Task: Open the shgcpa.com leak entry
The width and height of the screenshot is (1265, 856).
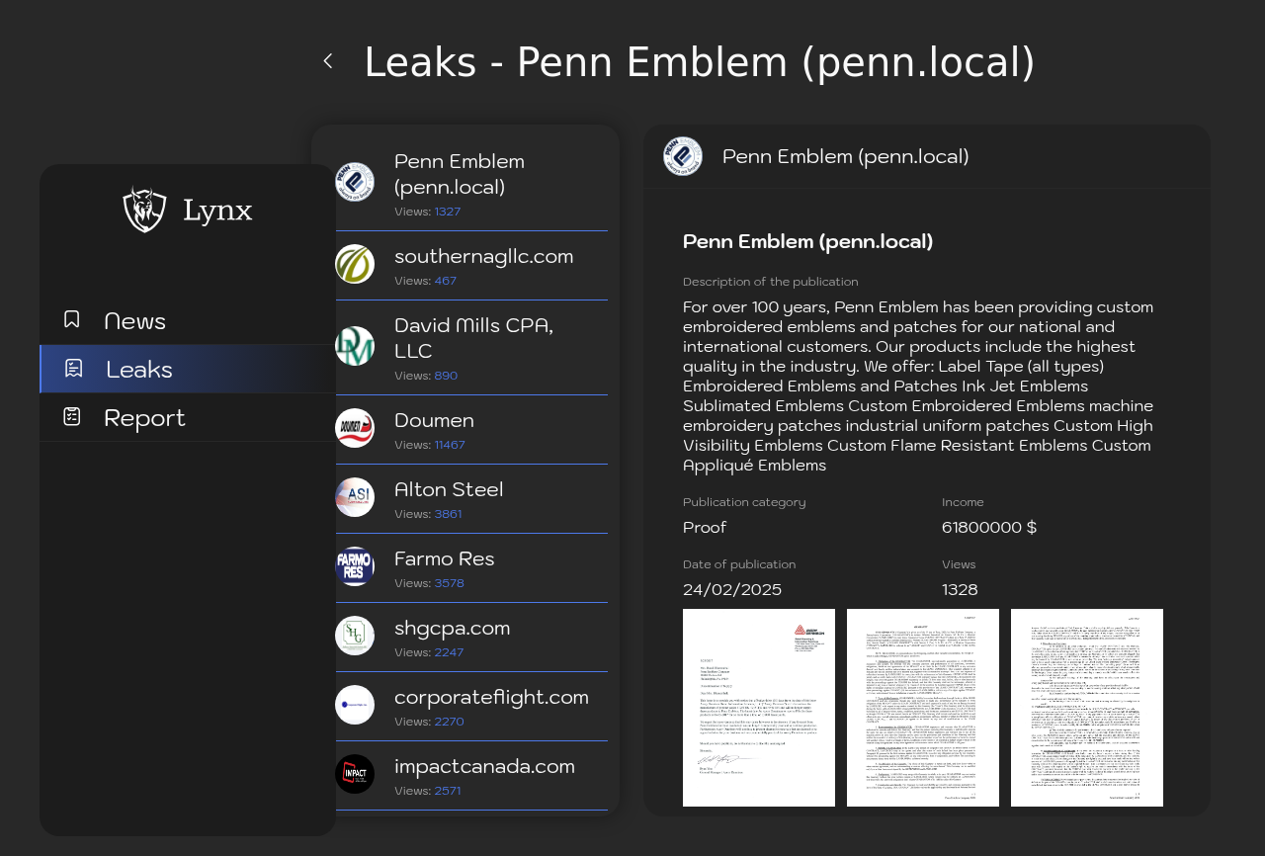Action: pos(471,638)
